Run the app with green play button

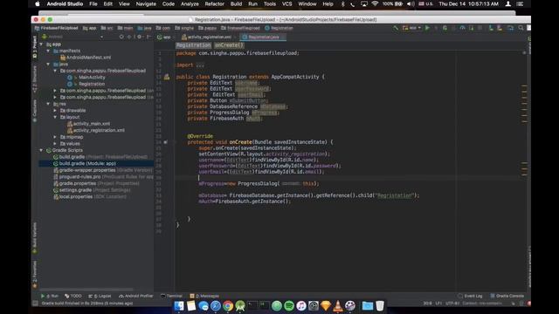coord(427,28)
